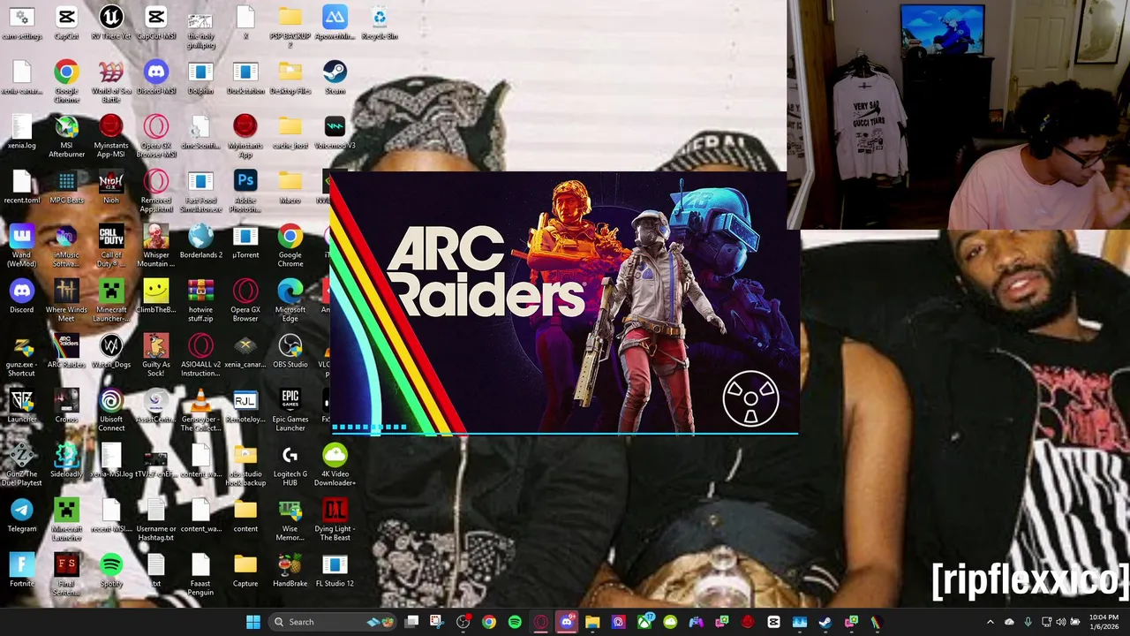Open hotwire stuff.zip archive

tap(200, 300)
